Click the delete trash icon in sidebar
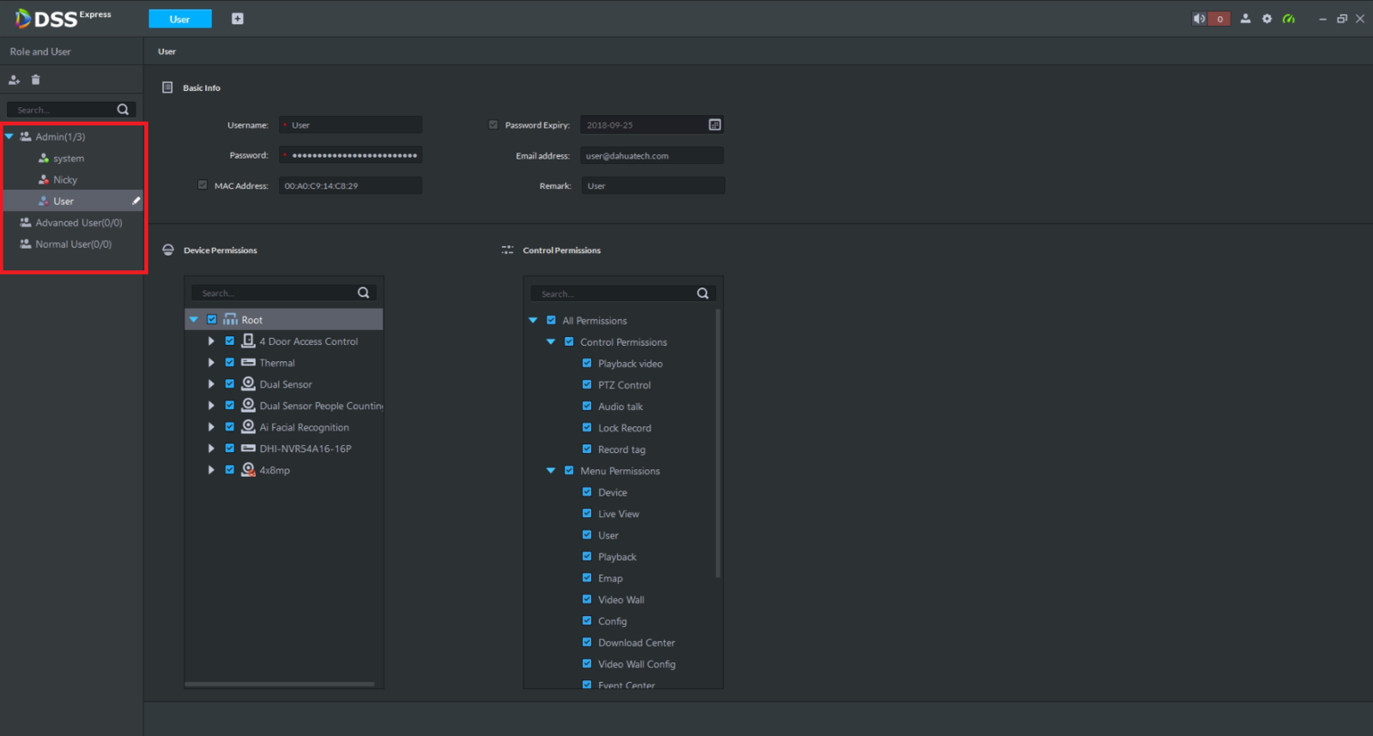Viewport: 1373px width, 736px height. [x=35, y=80]
